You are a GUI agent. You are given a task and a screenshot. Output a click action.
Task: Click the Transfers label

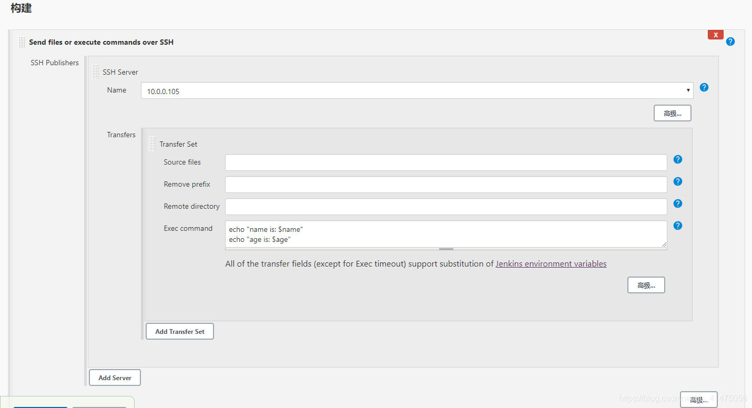click(121, 135)
